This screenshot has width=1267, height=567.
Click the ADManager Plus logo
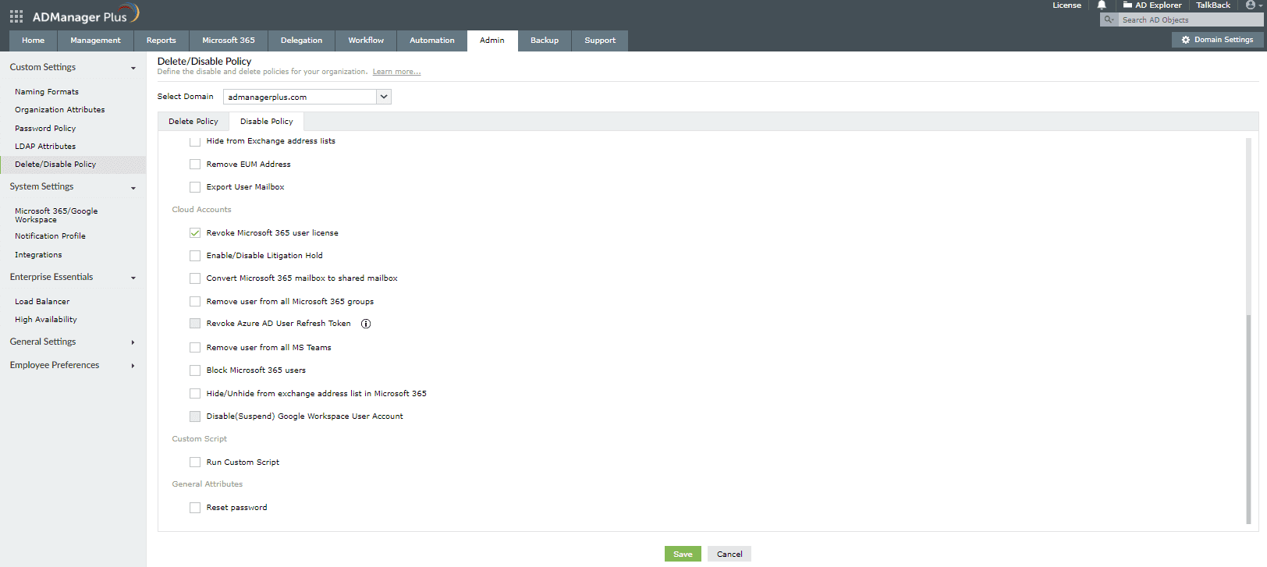click(x=86, y=15)
